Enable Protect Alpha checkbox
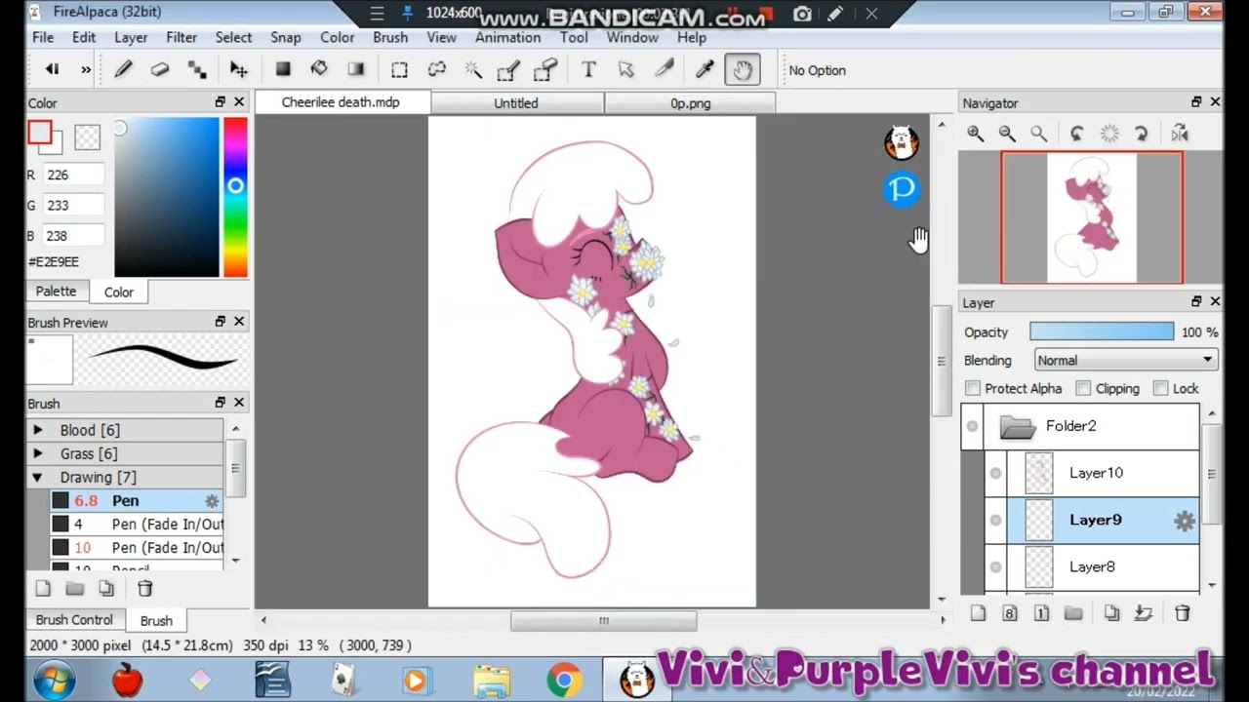This screenshot has width=1249, height=702. 972,388
